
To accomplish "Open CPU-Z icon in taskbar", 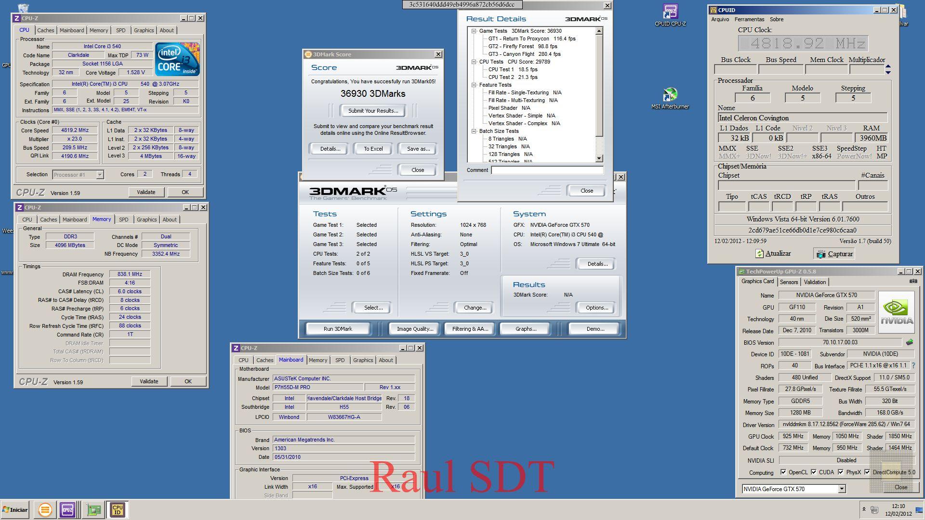I will [x=67, y=510].
